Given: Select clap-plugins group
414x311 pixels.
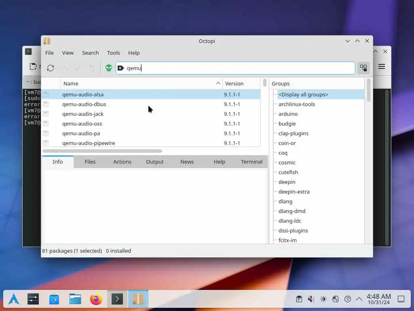Looking at the screenshot, I should coord(294,133).
